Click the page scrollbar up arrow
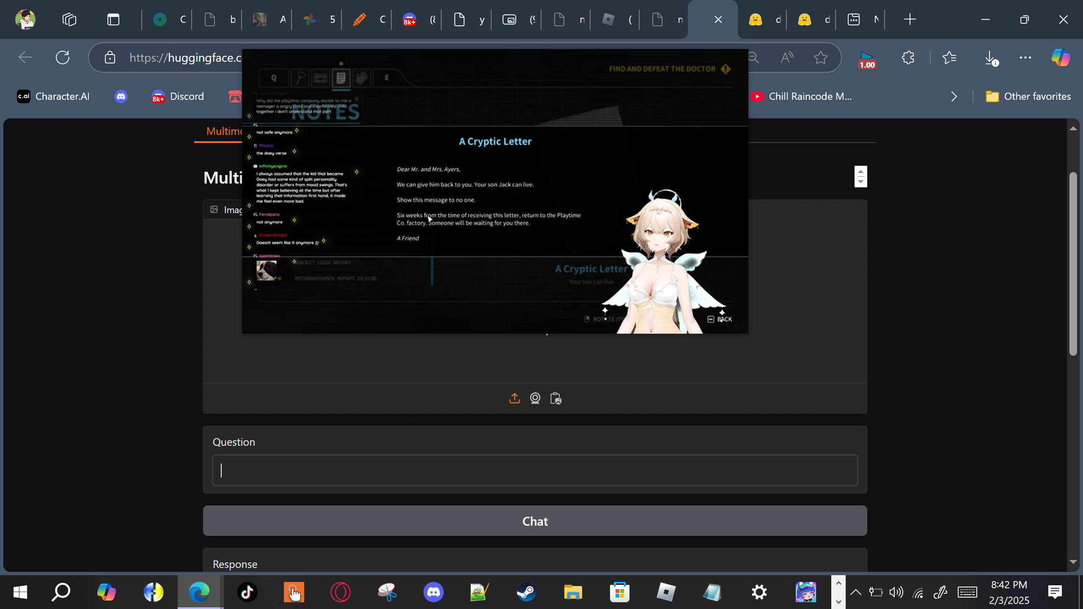The width and height of the screenshot is (1083, 609). point(1073,129)
